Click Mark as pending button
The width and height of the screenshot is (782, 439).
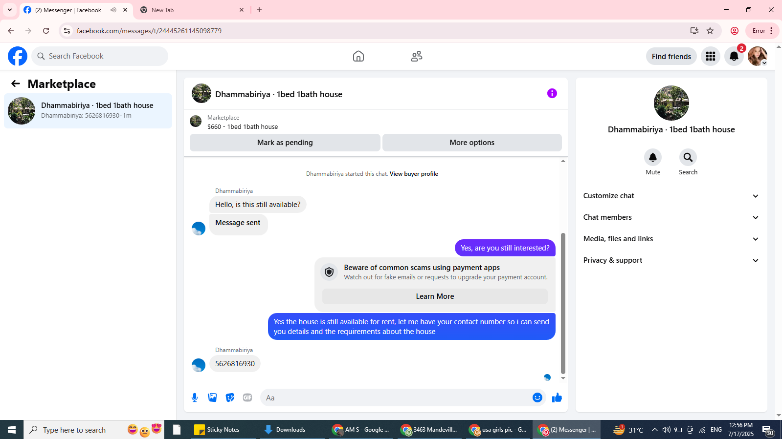(x=285, y=143)
